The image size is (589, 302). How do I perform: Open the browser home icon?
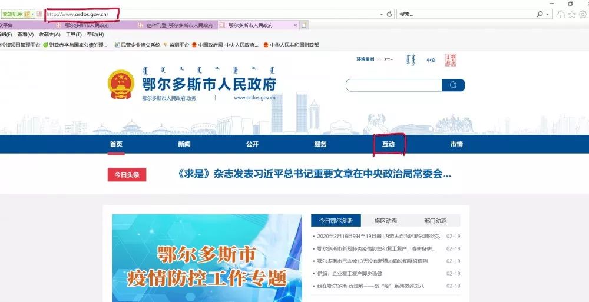561,14
